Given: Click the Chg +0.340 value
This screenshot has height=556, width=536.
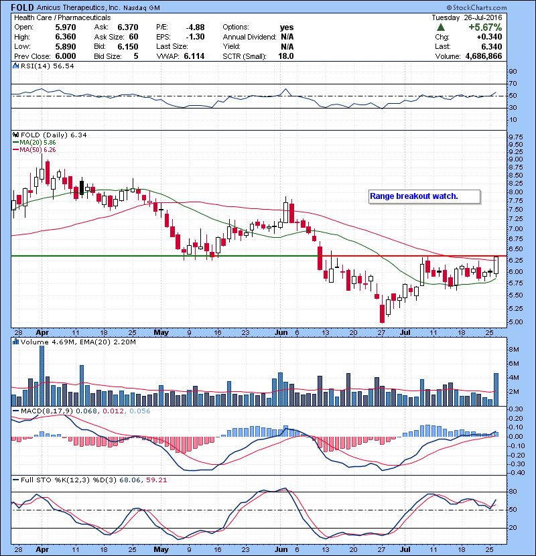Looking at the screenshot, I should coord(489,37).
